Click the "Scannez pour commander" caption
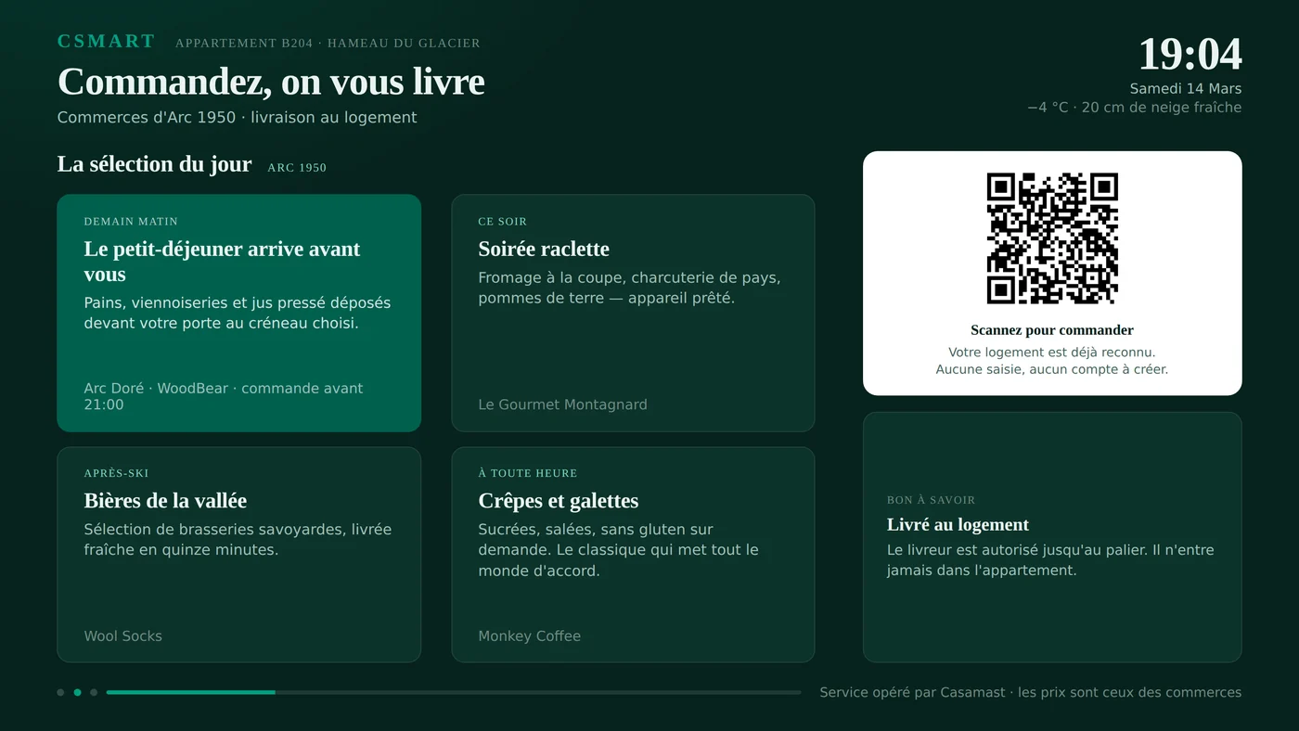 pyautogui.click(x=1052, y=330)
